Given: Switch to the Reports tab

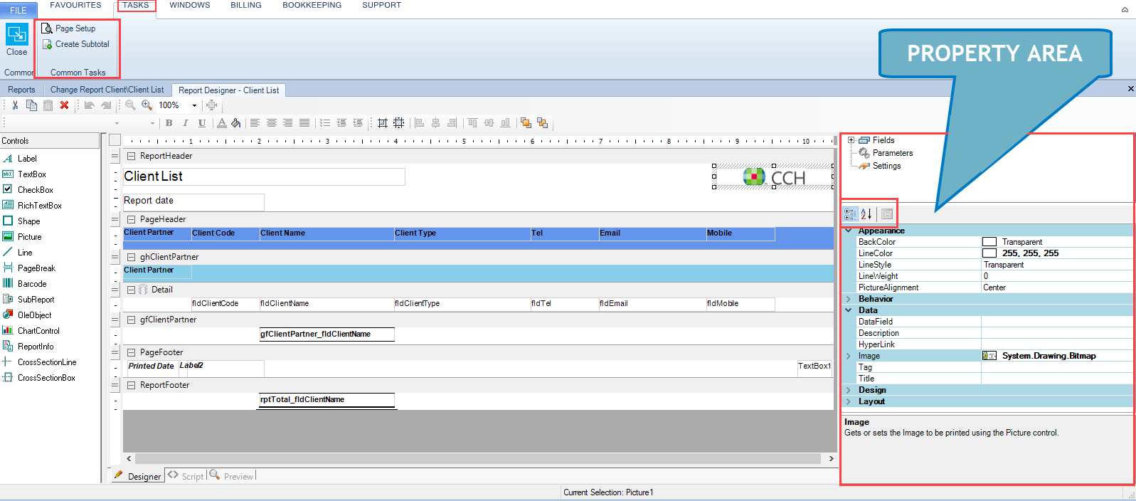Looking at the screenshot, I should point(21,90).
